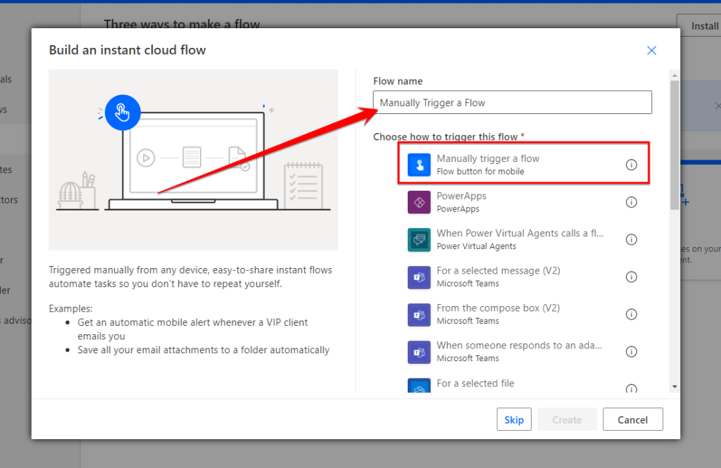
Task: Click Teams icon for a selected message
Action: [419, 277]
